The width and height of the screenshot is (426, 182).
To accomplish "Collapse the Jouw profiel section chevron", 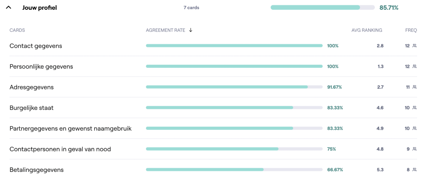I will pyautogui.click(x=8, y=8).
